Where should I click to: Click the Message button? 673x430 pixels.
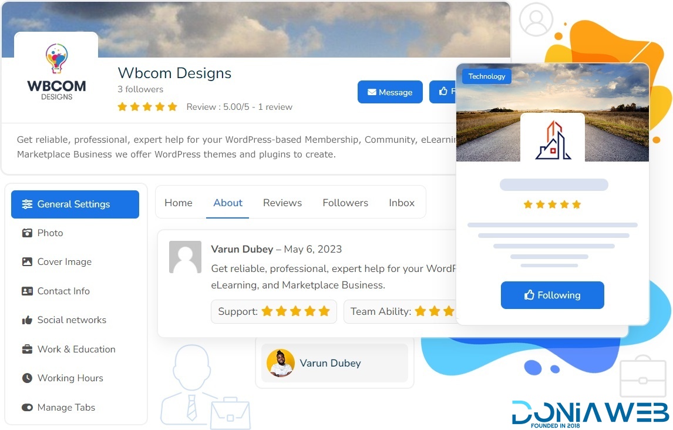click(390, 92)
